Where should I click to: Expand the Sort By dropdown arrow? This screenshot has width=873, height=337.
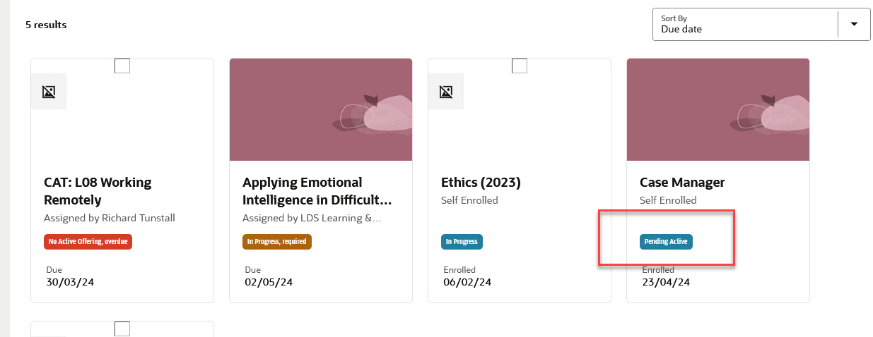coord(854,24)
